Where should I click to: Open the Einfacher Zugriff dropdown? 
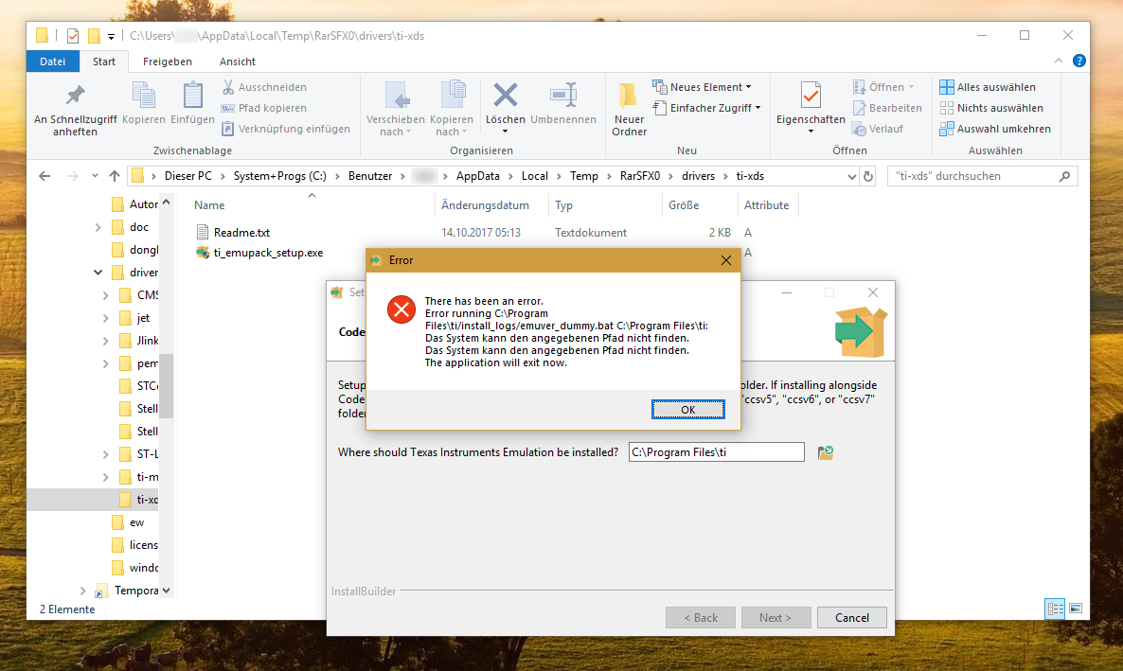point(707,108)
